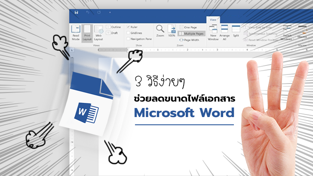Viewport: 313px width, 176px height.
Task: Enable the Gridlines checkbox
Action: [x=135, y=33]
